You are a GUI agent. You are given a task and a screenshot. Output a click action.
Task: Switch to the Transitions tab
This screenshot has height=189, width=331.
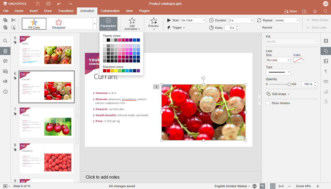coord(66,11)
